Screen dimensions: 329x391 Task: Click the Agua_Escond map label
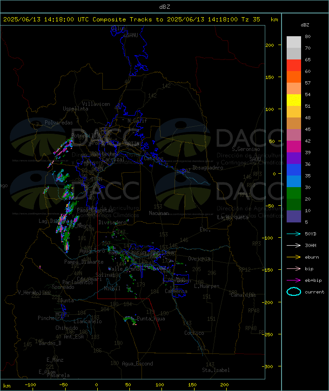pyautogui.click(x=137, y=364)
